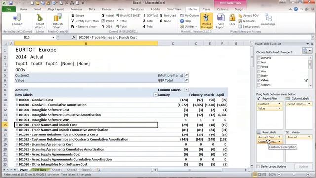This screenshot has height=178, width=316.
Task: Switch to the Smart View ribbon tab
Action: 174,9
